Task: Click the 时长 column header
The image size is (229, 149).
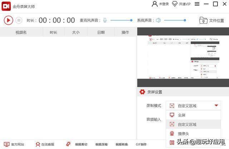Action: click(53, 32)
